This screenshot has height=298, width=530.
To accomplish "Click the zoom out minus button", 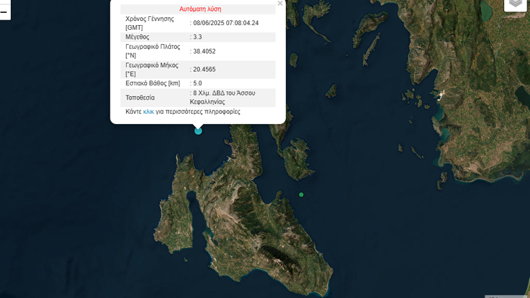I will click(4, 12).
